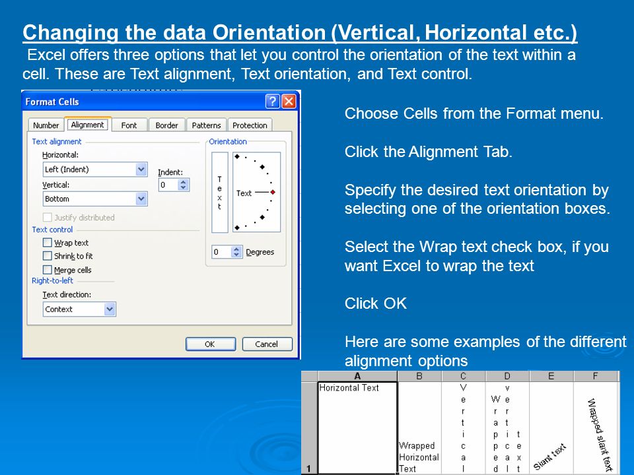Click the 'Format Cells' title bar text
This screenshot has width=634, height=475.
click(52, 102)
